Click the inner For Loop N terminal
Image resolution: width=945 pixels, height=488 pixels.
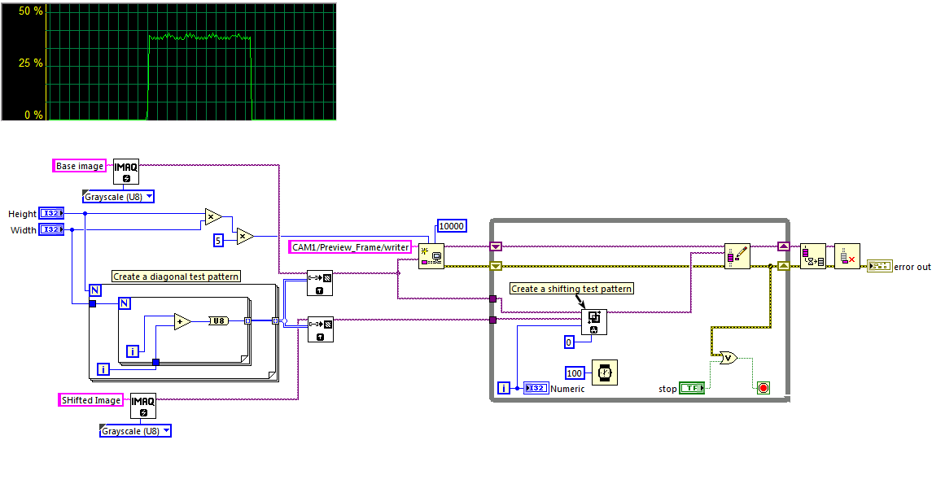[124, 303]
